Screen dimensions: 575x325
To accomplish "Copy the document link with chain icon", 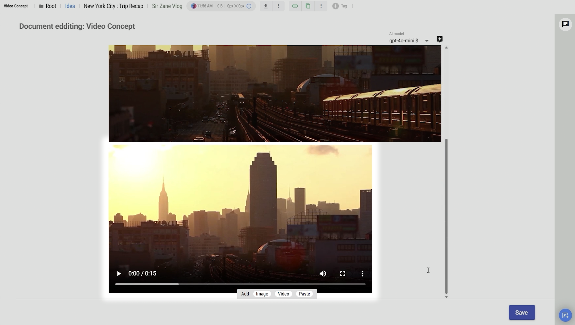I will tap(295, 6).
